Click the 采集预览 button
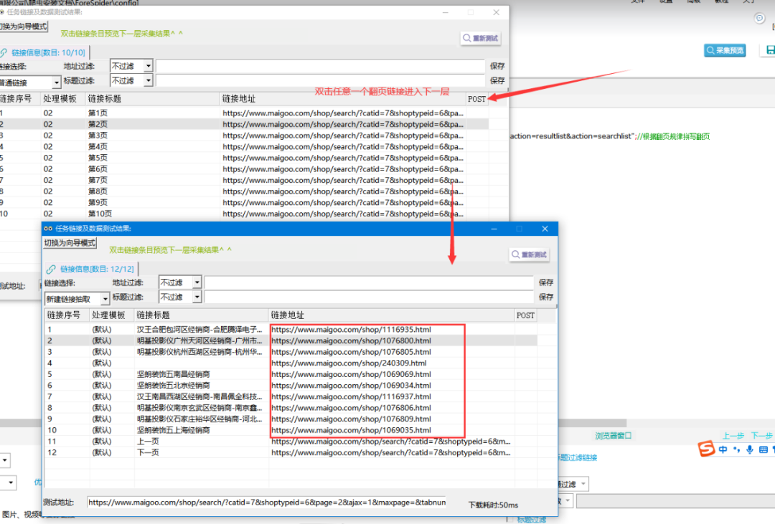This screenshot has width=775, height=524. [x=725, y=50]
